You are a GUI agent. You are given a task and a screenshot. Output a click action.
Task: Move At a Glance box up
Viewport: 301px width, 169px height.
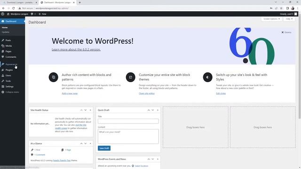81,144
